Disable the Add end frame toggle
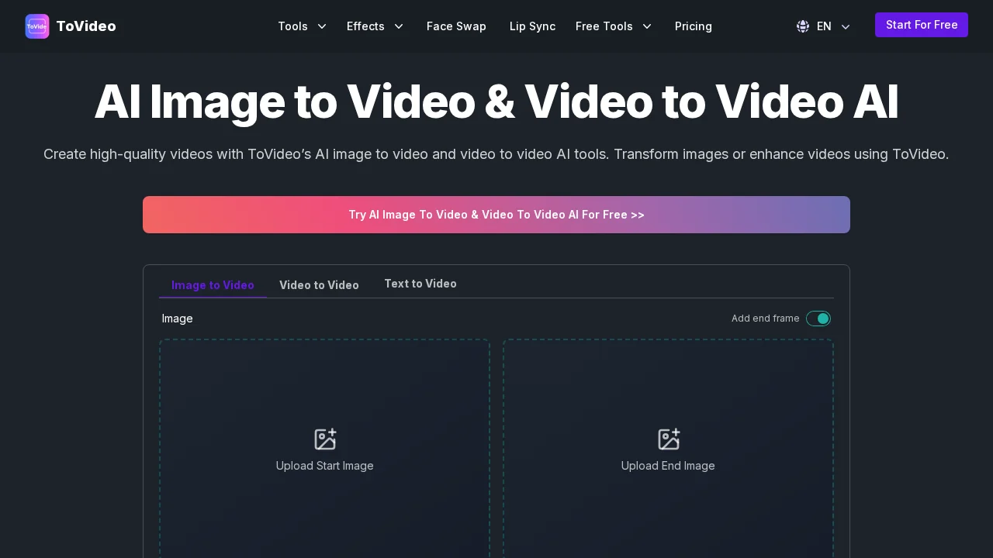This screenshot has width=993, height=558. (818, 319)
